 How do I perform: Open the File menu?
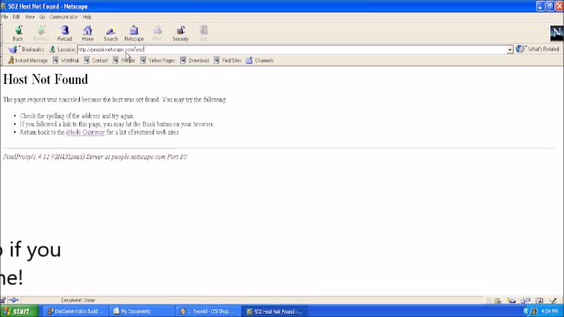coord(5,17)
